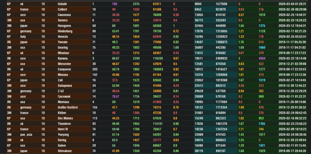
Task: Click the 36773 value cell
Action: (x=199, y=20)
